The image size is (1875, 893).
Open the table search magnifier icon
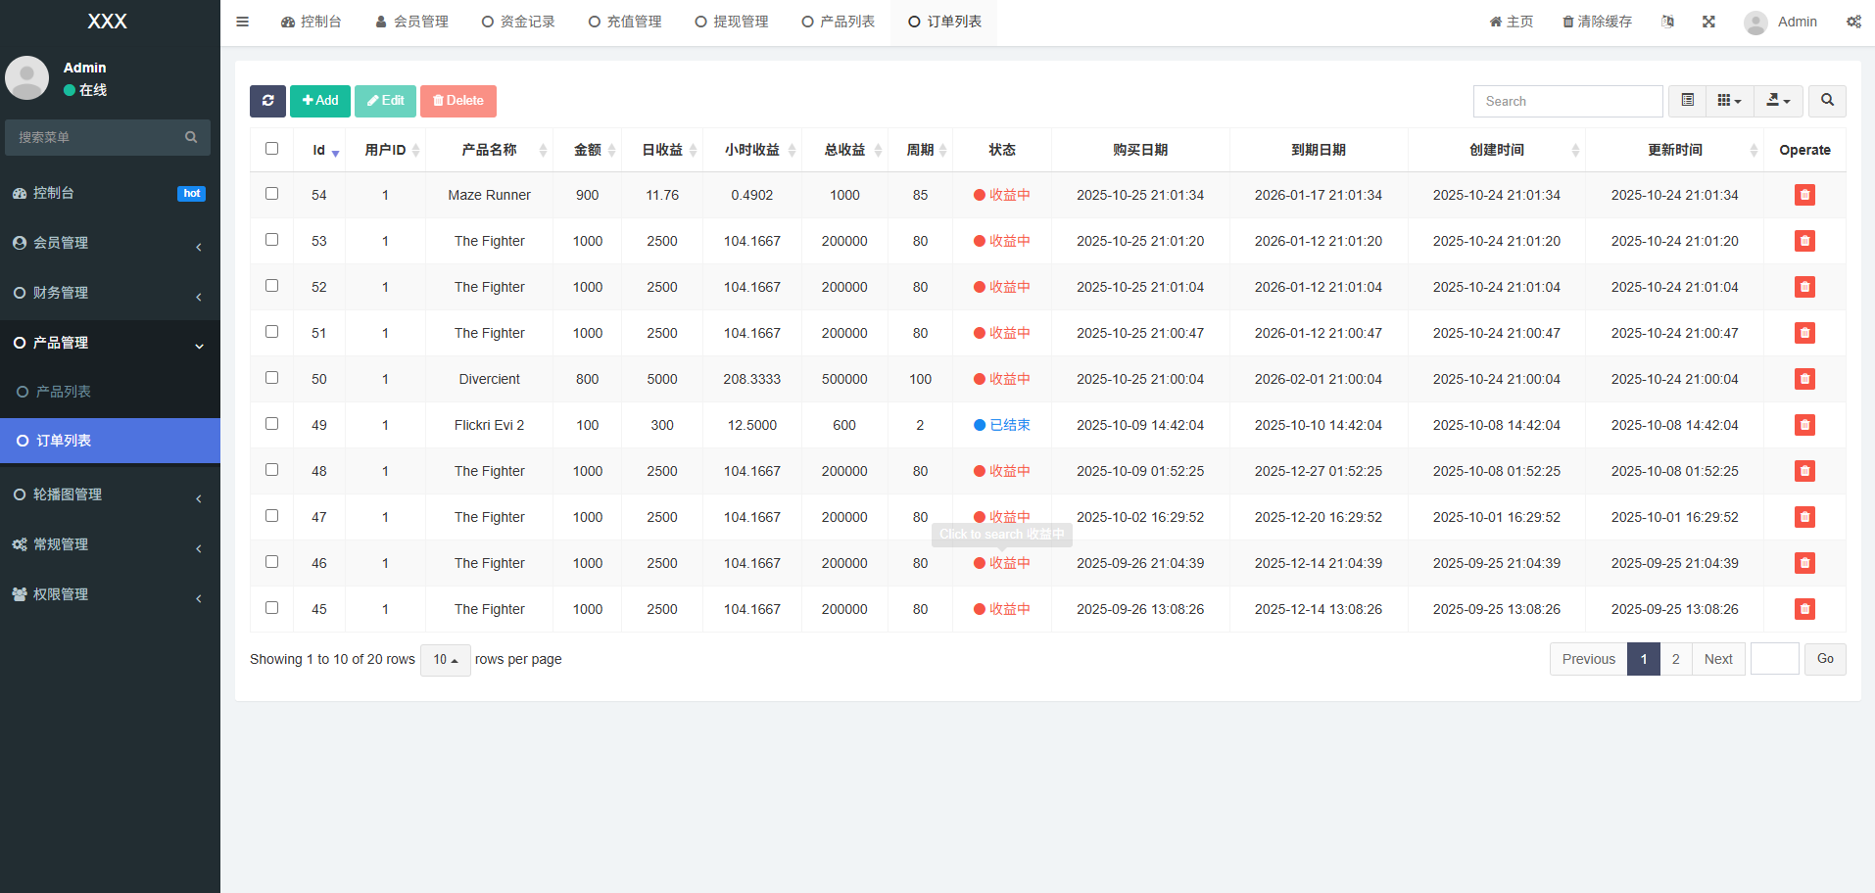[1826, 101]
